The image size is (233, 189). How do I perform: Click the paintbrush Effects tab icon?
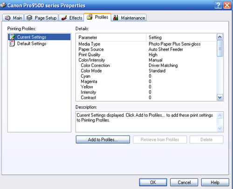click(x=64, y=18)
